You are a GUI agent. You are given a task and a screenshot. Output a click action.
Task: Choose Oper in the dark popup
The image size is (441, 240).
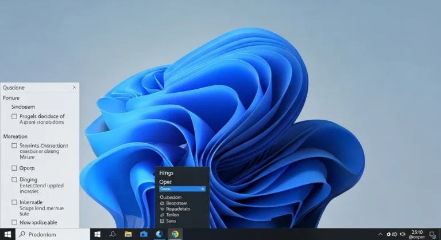(x=165, y=182)
